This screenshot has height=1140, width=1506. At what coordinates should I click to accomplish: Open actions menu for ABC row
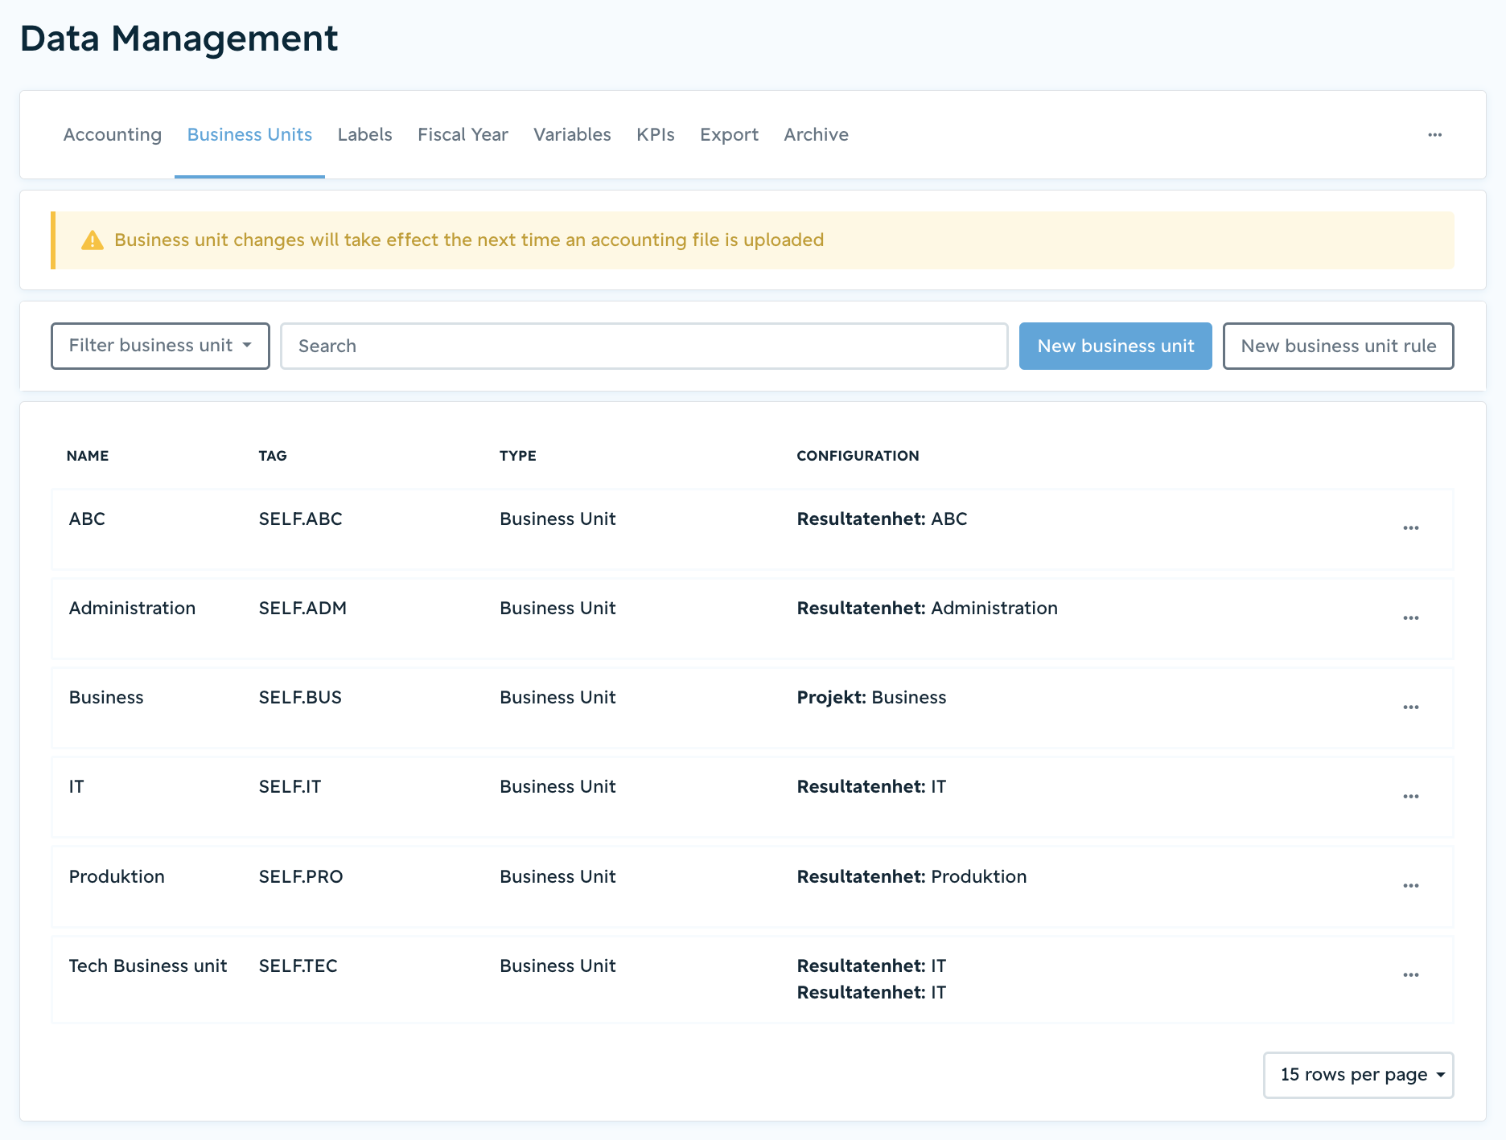click(x=1410, y=528)
